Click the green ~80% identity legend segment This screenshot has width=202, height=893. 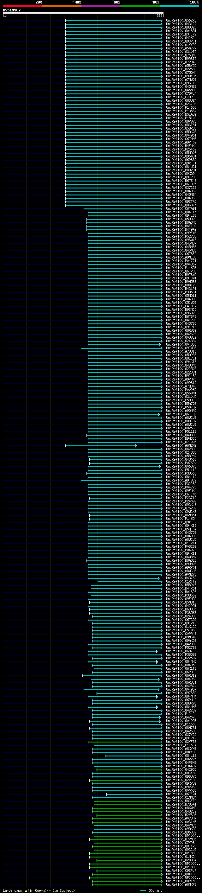click(x=140, y=6)
